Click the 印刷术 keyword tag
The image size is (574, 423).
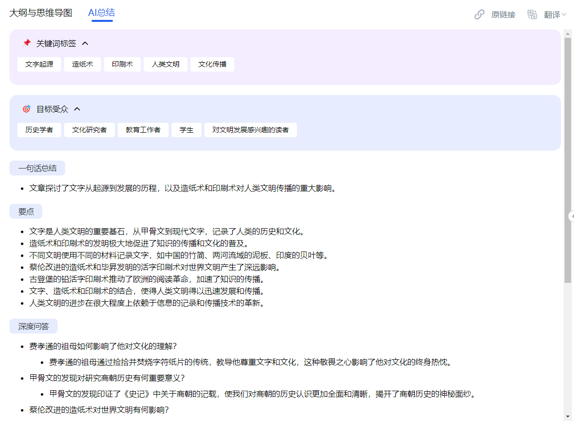pos(122,64)
